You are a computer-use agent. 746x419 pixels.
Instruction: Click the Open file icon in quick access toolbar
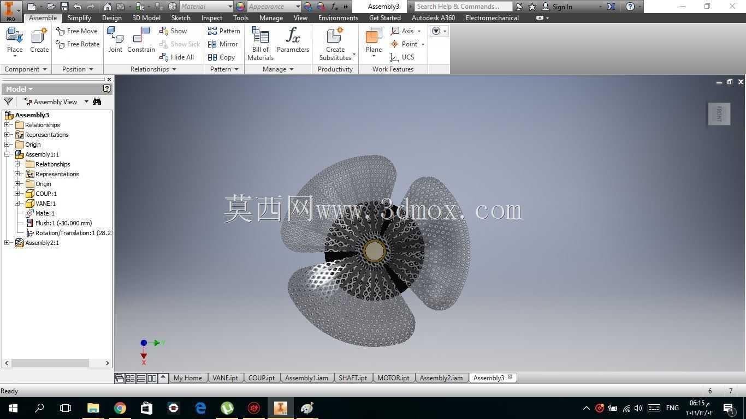50,7
